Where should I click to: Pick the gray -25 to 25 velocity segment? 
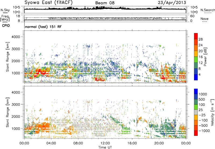tap(196, 112)
